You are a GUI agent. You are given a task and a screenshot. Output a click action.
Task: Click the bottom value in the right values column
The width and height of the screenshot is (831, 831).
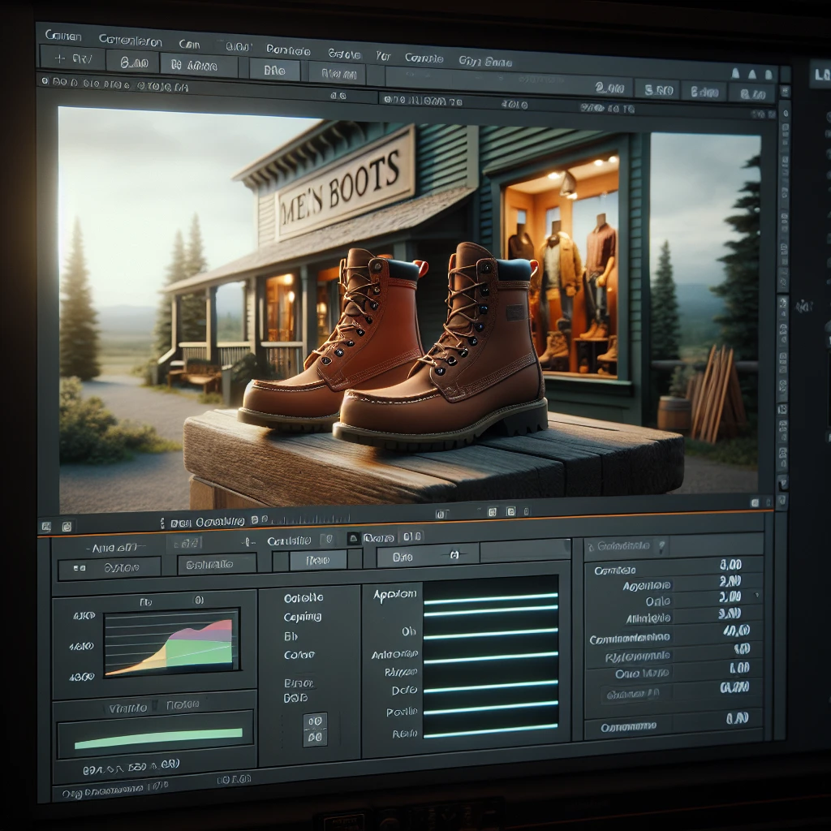click(x=737, y=719)
